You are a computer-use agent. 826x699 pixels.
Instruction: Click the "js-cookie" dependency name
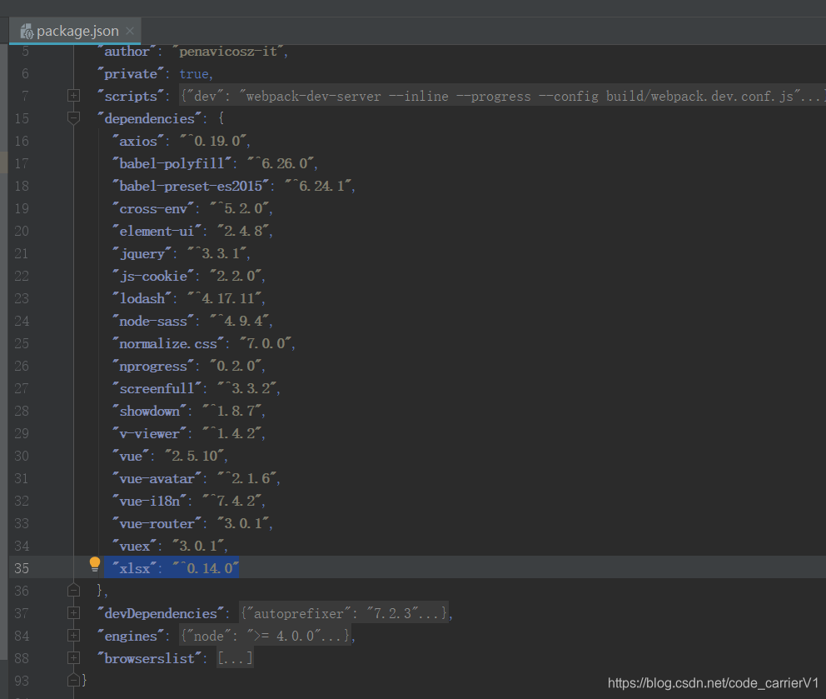[x=153, y=277]
